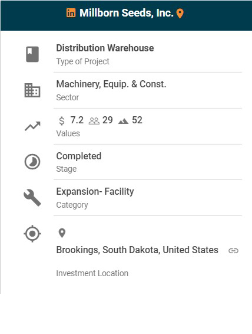
Task: Click the Completed stage entry
Action: point(79,156)
